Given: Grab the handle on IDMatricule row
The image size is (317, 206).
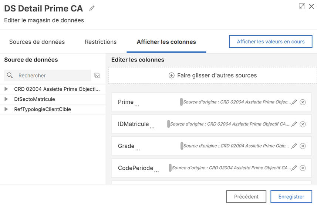Looking at the screenshot, I should coord(168,124).
